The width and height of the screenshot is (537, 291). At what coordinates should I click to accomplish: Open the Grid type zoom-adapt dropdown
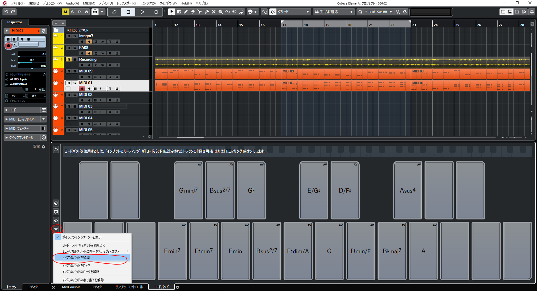[334, 12]
